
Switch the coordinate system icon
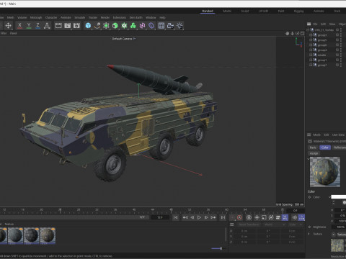click(x=47, y=25)
